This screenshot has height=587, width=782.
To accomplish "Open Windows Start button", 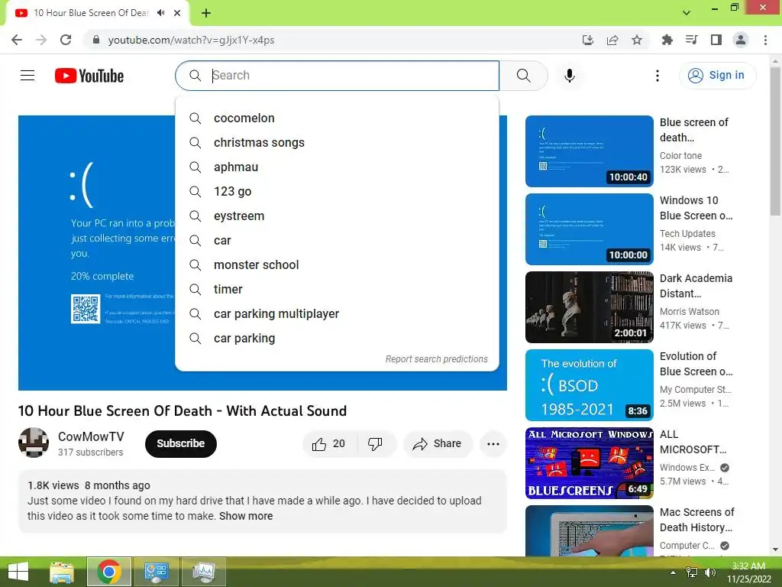I will point(18,572).
